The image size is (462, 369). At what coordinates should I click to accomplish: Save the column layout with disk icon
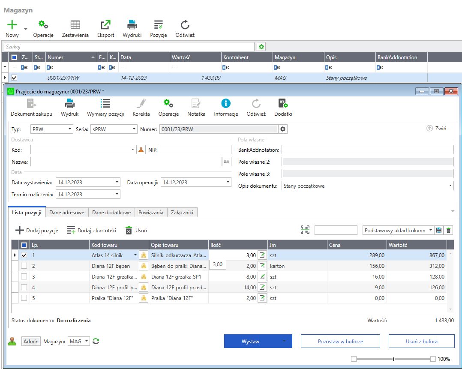[439, 230]
